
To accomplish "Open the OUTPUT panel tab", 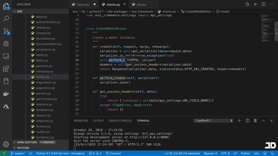I will [99, 120].
